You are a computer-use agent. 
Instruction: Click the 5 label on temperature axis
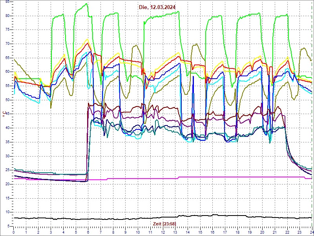[x=9, y=226]
